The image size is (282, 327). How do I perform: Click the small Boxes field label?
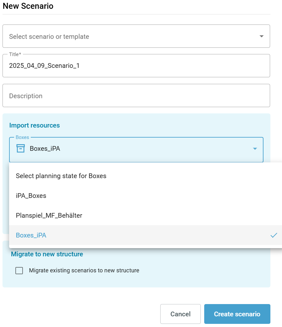[x=22, y=137]
